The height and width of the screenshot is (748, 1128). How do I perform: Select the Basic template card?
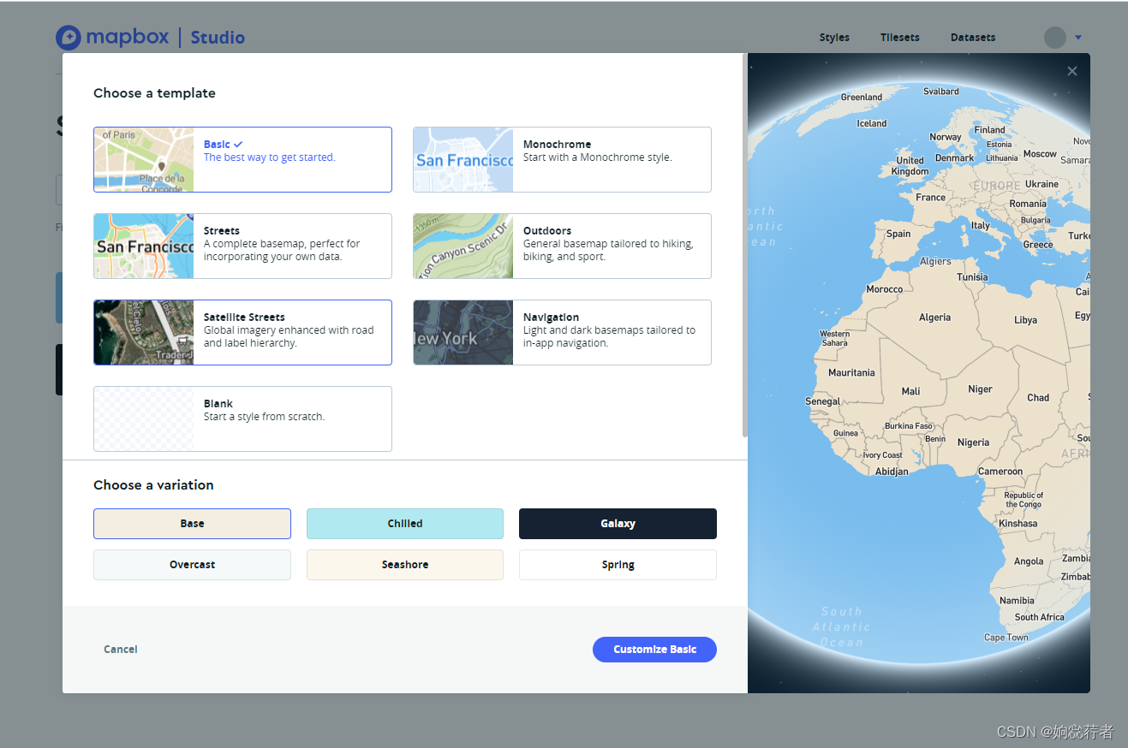pos(242,160)
